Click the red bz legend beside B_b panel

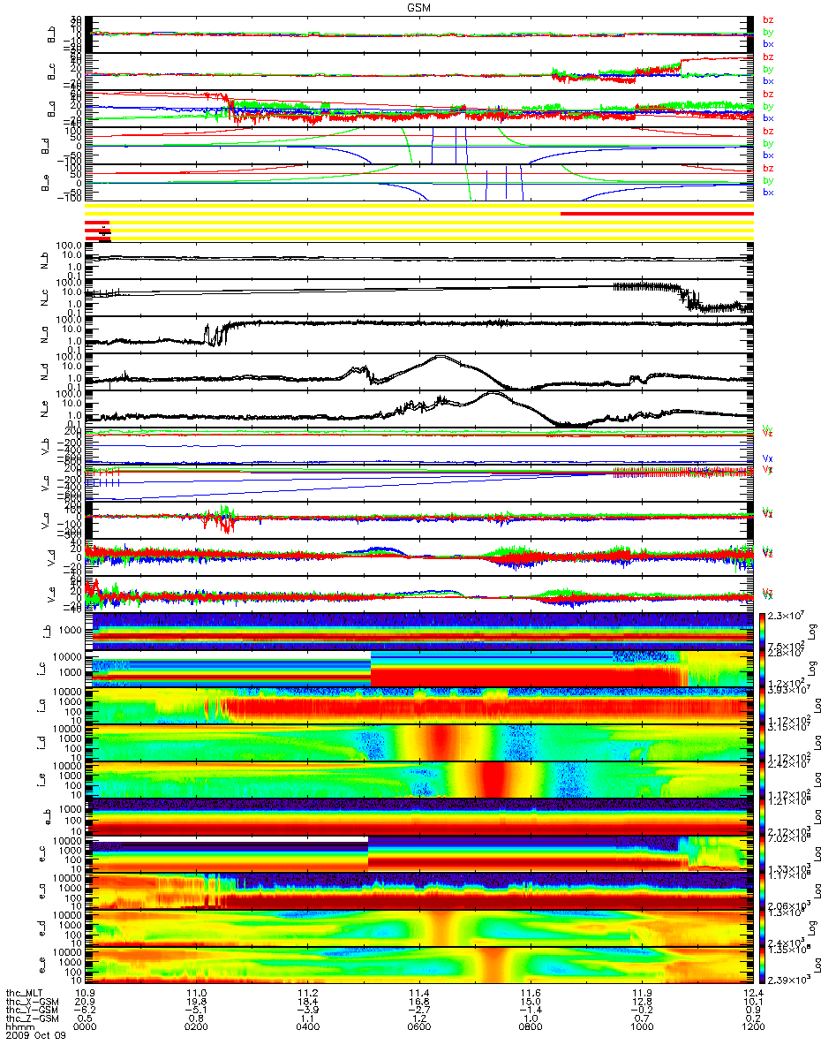click(768, 20)
